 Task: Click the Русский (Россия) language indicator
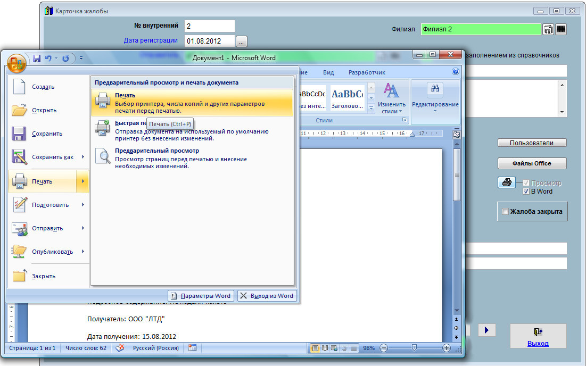(156, 348)
